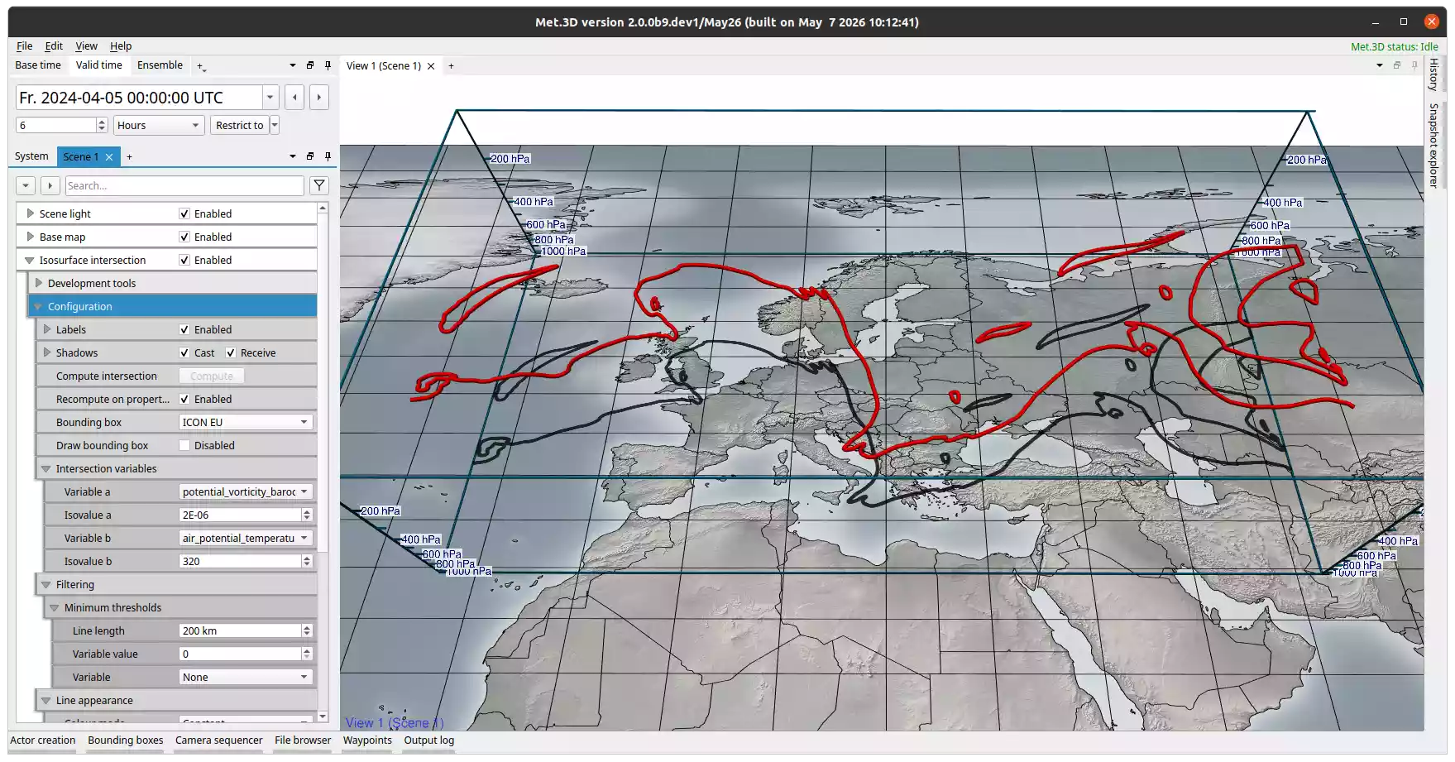Pin the scene properties panel

328,156
